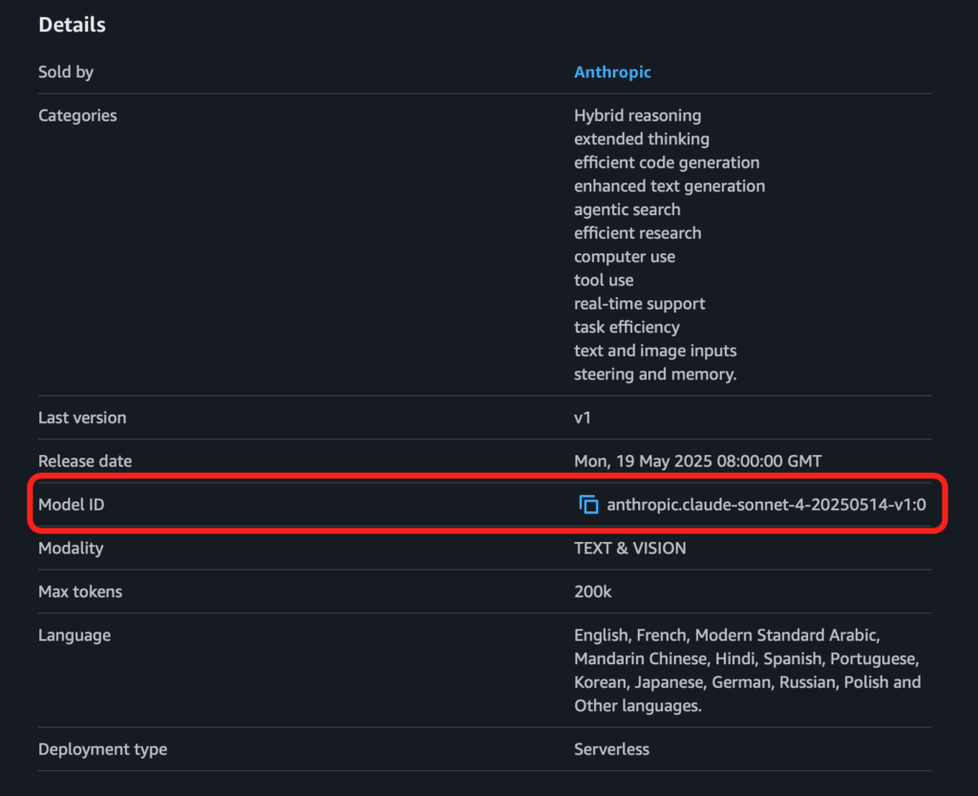Select 'text and image inputs' text

pos(655,351)
